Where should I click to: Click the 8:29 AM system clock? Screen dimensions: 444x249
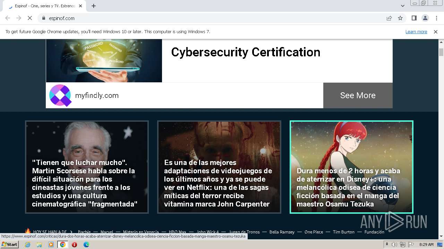point(426,245)
